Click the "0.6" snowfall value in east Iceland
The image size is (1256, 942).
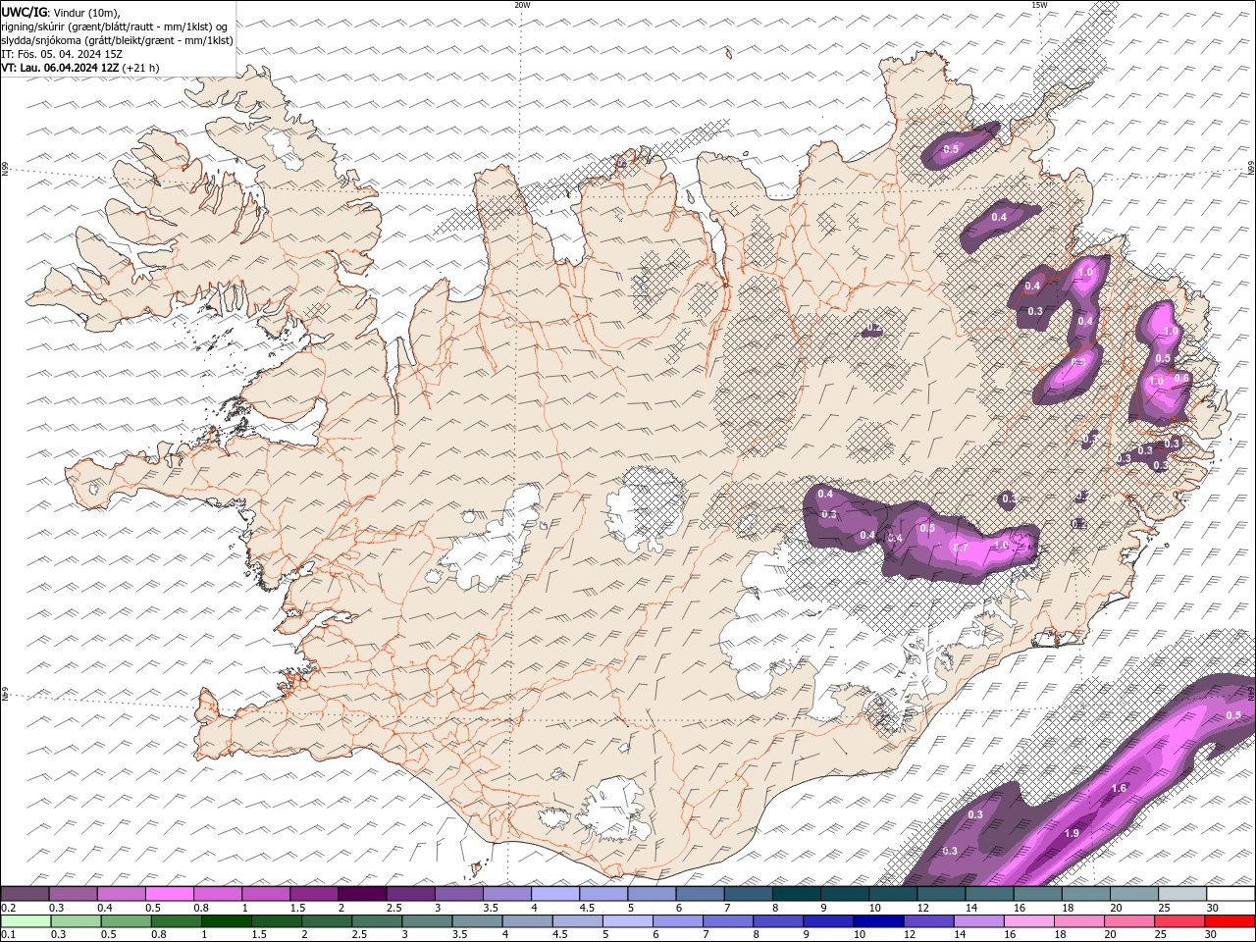coord(1181,378)
